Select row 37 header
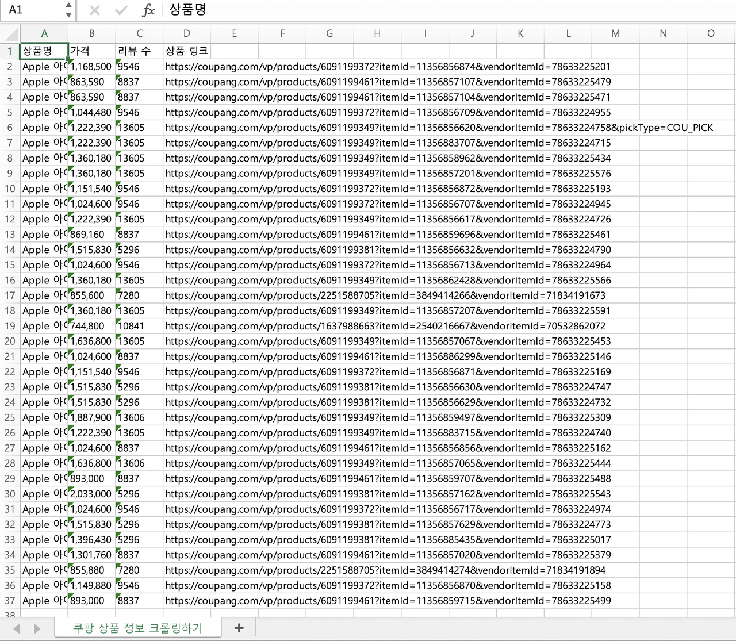This screenshot has height=641, width=736. 10,601
